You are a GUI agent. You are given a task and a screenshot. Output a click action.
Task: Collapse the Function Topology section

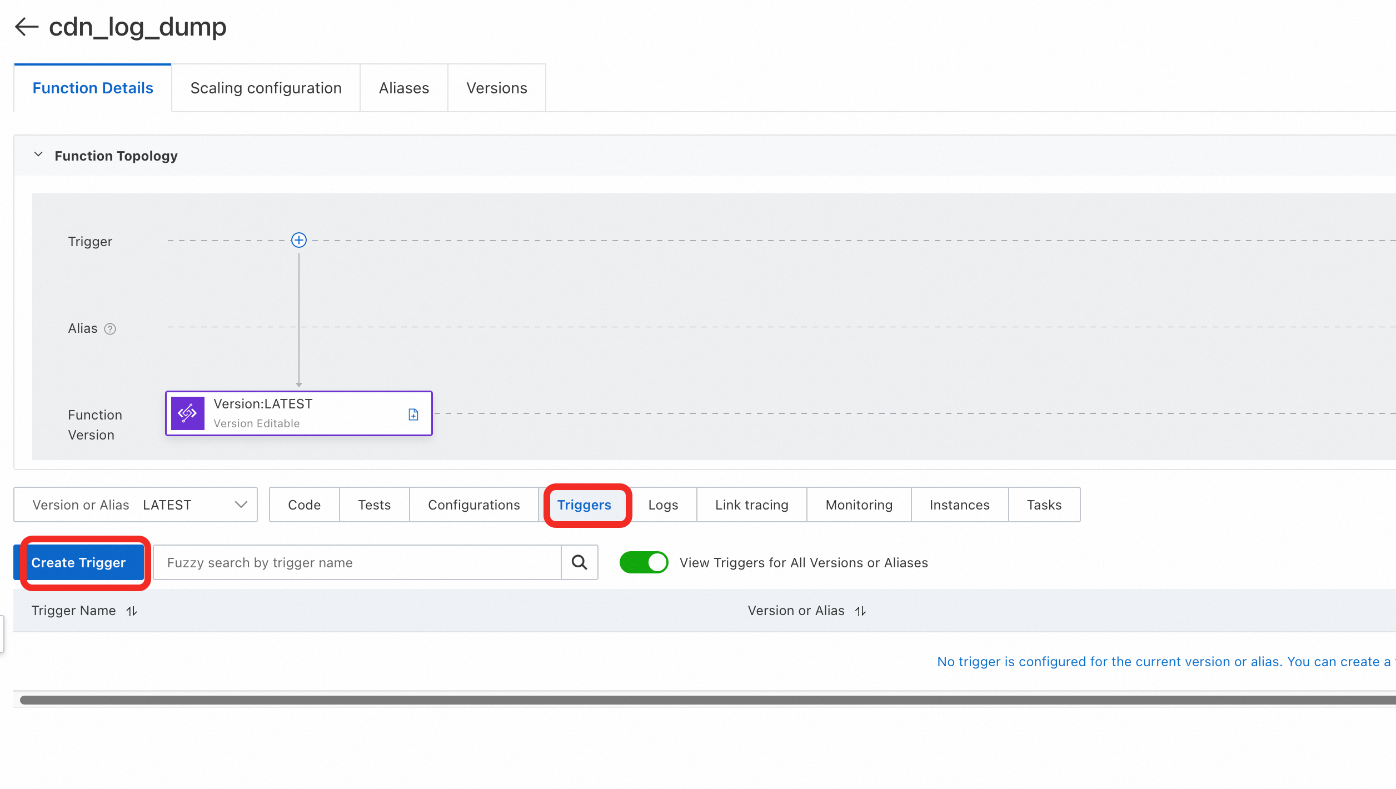[38, 155]
